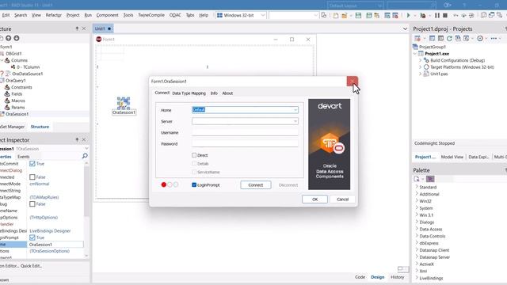Open the Refactor menu
This screenshot has height=285, width=507.
53,15
